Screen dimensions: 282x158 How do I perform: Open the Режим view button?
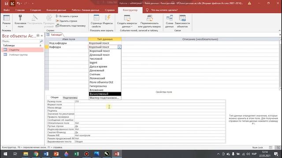tap(7, 21)
